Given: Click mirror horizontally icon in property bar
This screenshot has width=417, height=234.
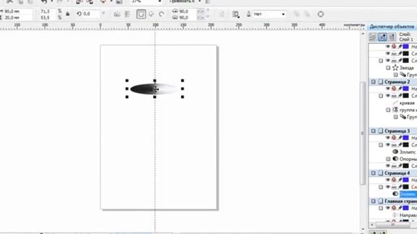Looking at the screenshot, I should [117, 14].
